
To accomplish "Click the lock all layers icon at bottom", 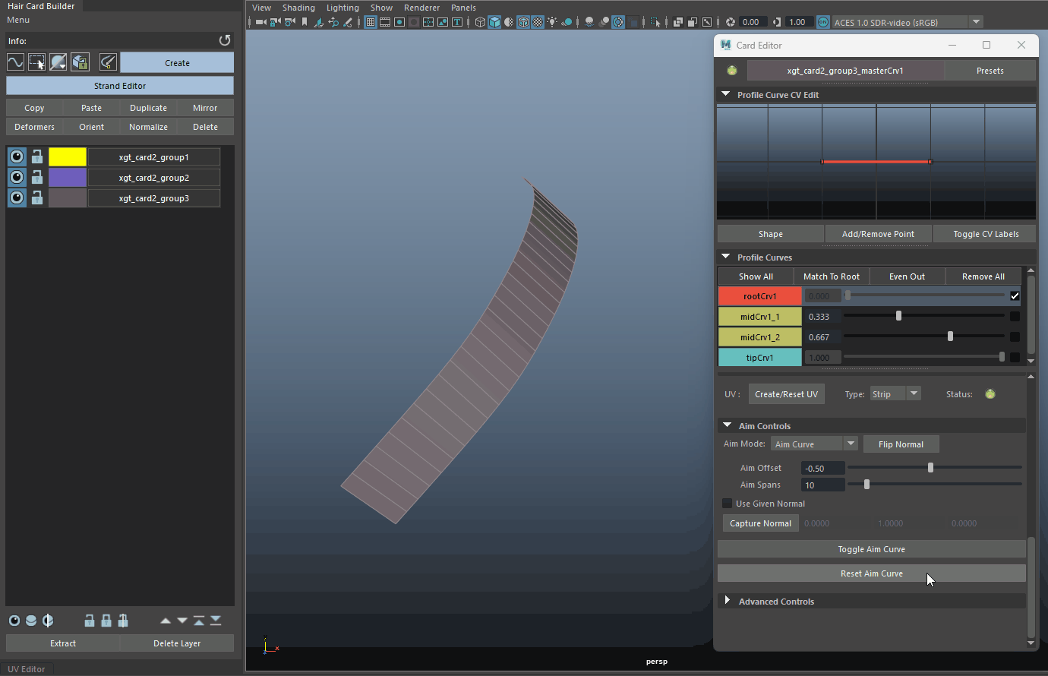I will click(x=106, y=621).
